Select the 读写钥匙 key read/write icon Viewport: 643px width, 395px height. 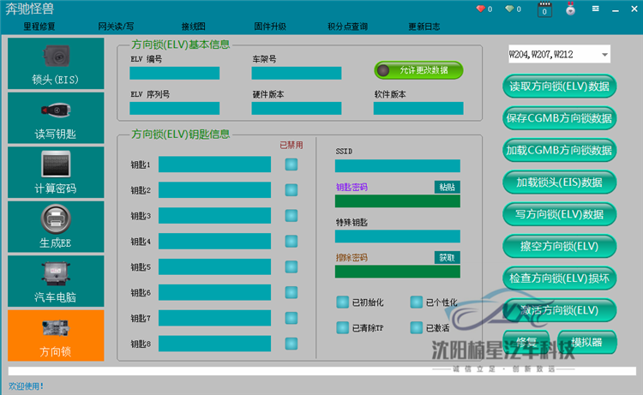56,118
